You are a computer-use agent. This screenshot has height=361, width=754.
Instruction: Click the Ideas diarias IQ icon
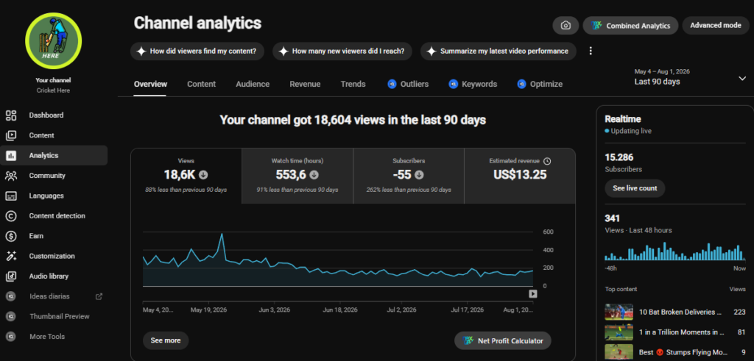10,296
